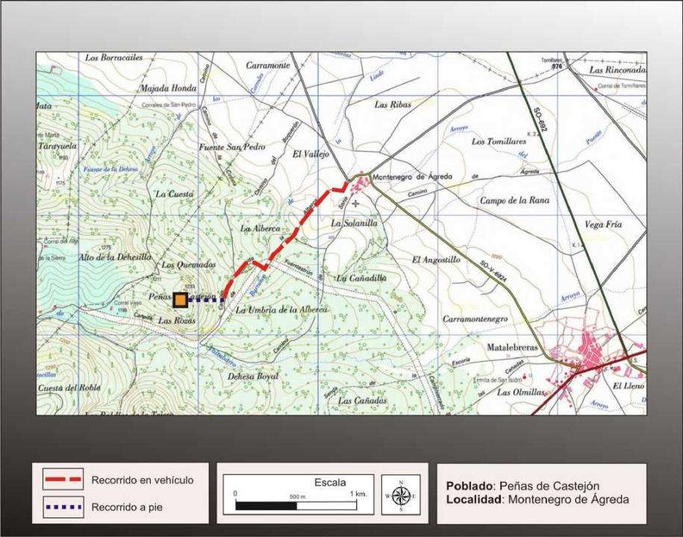Click the compass rose icon

pos(401,495)
